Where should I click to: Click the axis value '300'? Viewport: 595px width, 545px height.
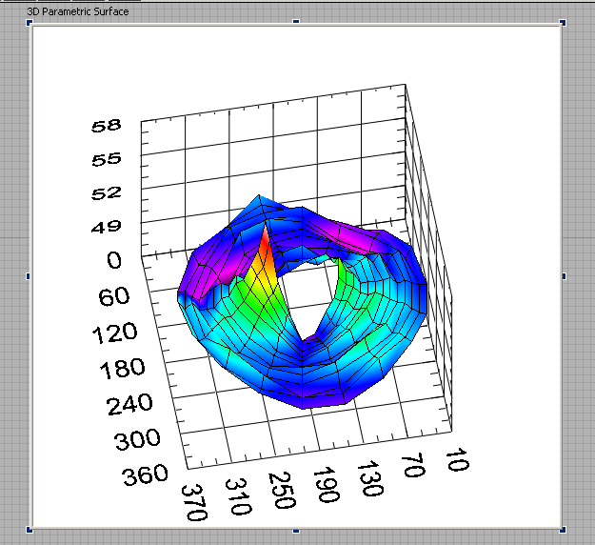click(x=137, y=439)
